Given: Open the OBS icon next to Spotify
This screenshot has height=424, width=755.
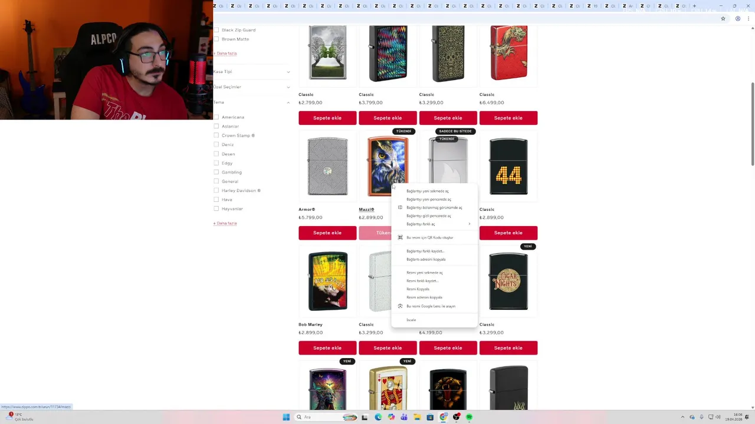Looking at the screenshot, I should [x=457, y=417].
